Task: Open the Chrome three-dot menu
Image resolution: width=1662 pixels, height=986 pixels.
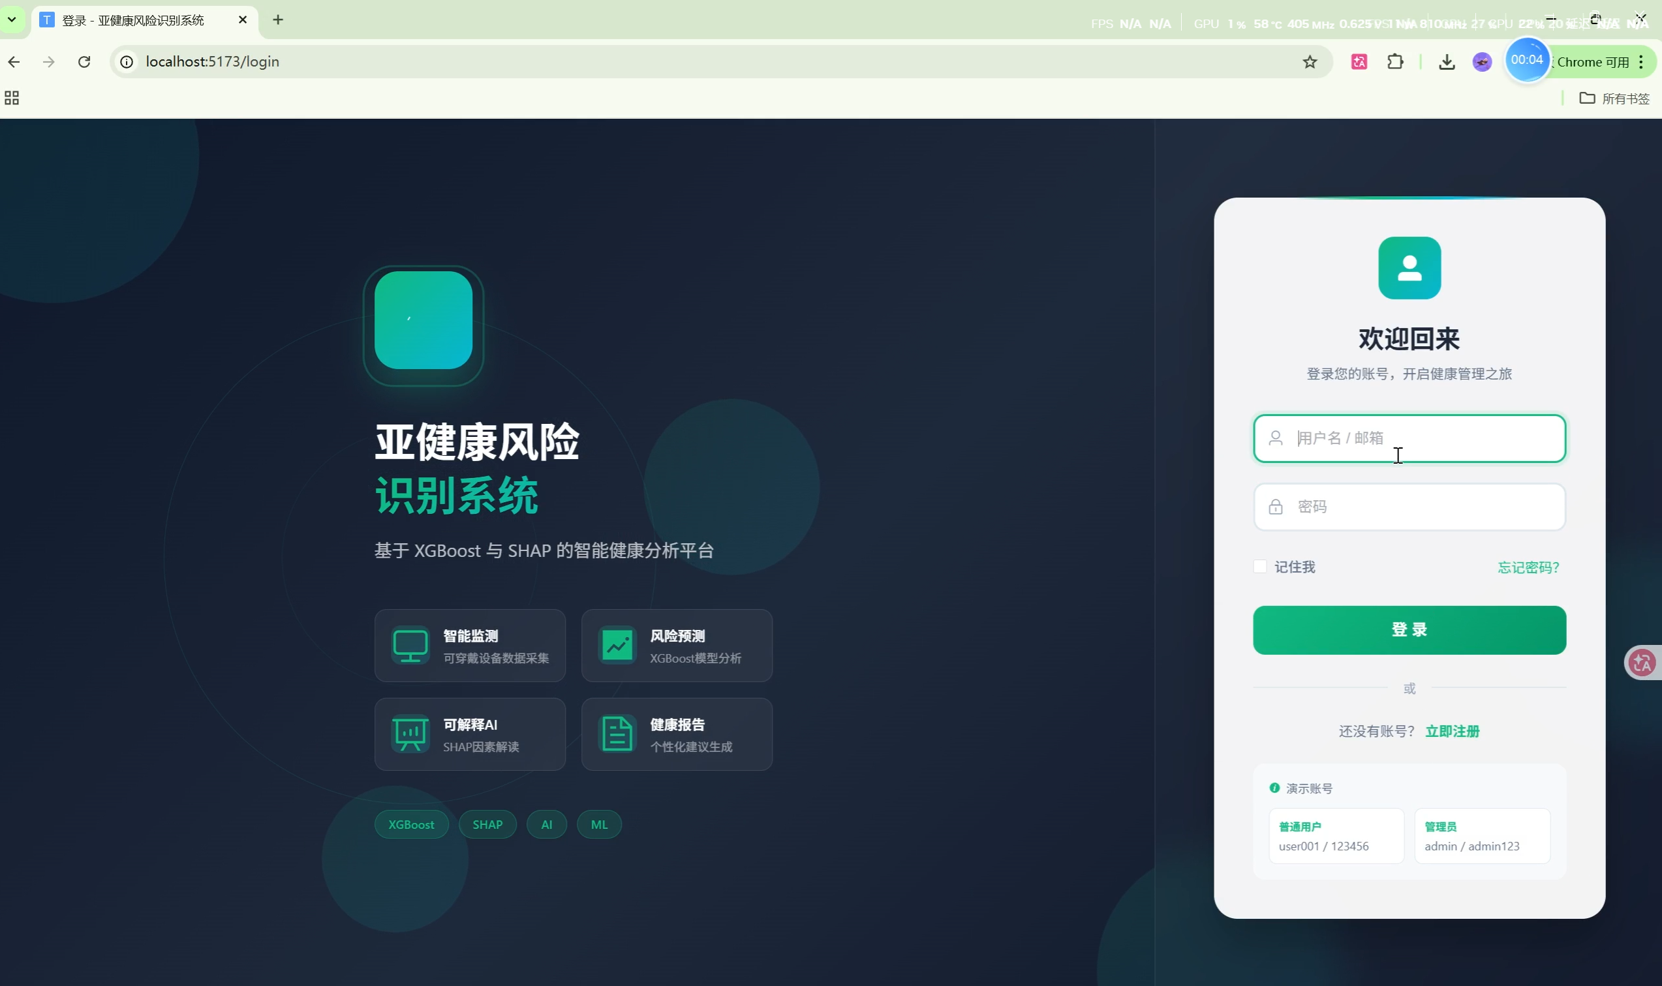Action: click(1640, 62)
